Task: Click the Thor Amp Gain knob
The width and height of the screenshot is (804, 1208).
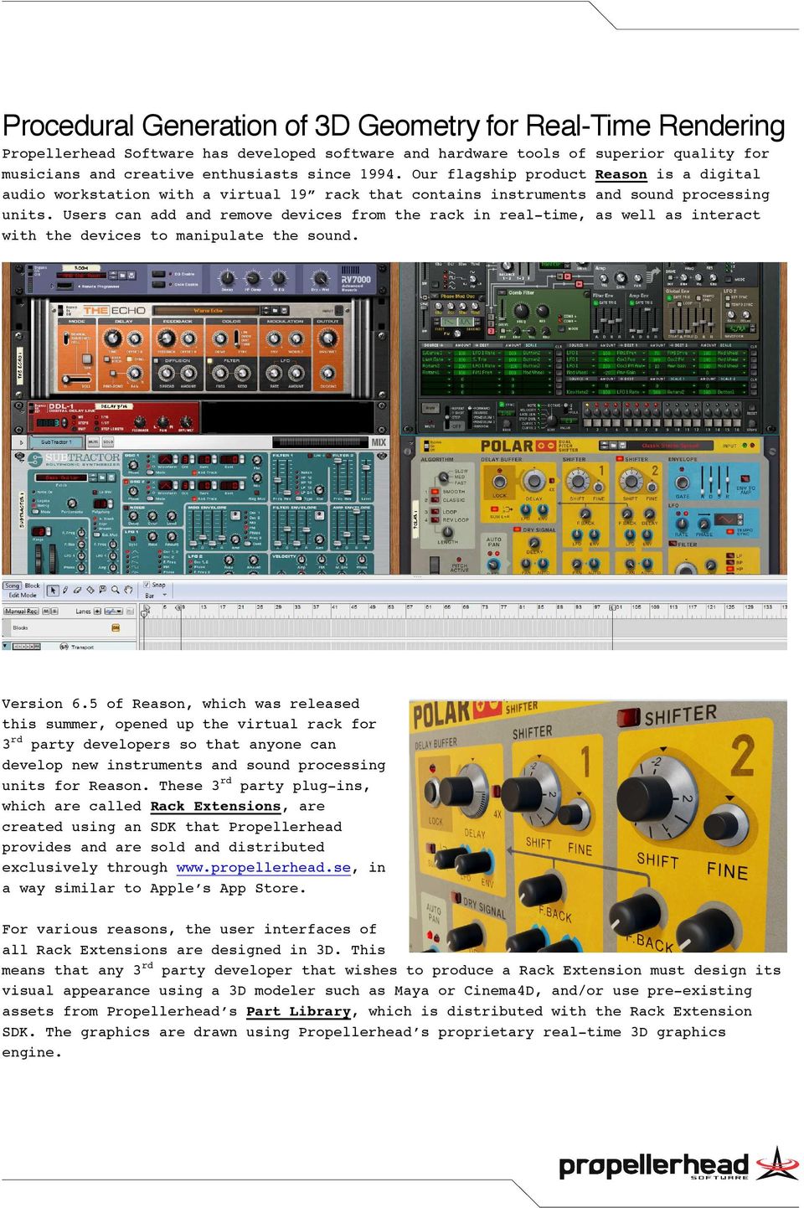Action: point(621,278)
